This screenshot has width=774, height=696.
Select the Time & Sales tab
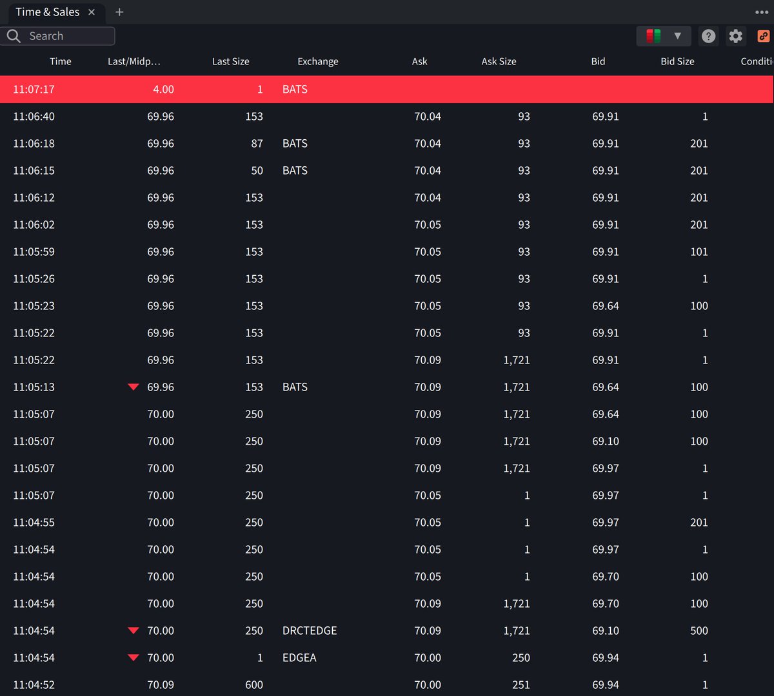click(47, 12)
